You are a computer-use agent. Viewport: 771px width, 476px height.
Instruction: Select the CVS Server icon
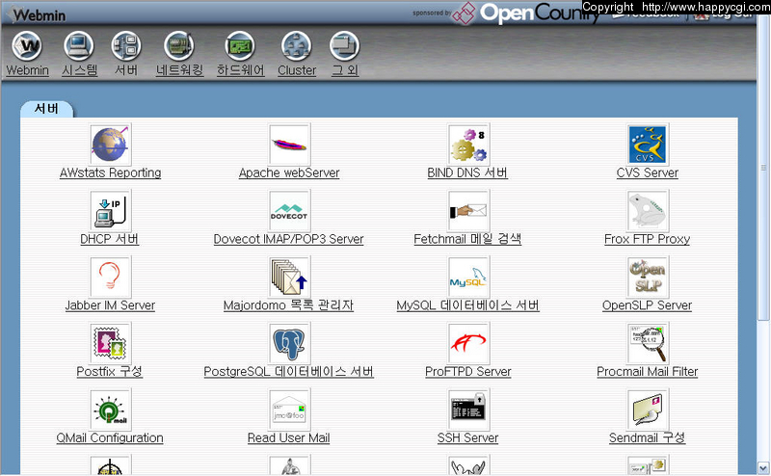coord(648,145)
